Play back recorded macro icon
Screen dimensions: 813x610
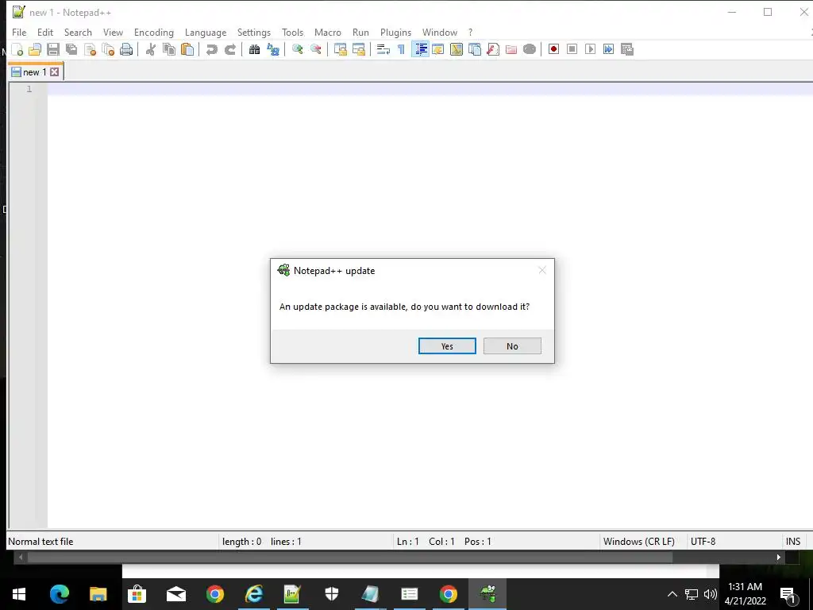click(x=590, y=49)
